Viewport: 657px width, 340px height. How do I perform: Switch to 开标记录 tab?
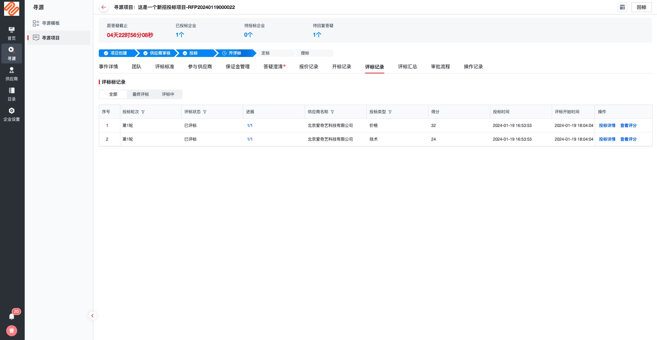click(342, 67)
